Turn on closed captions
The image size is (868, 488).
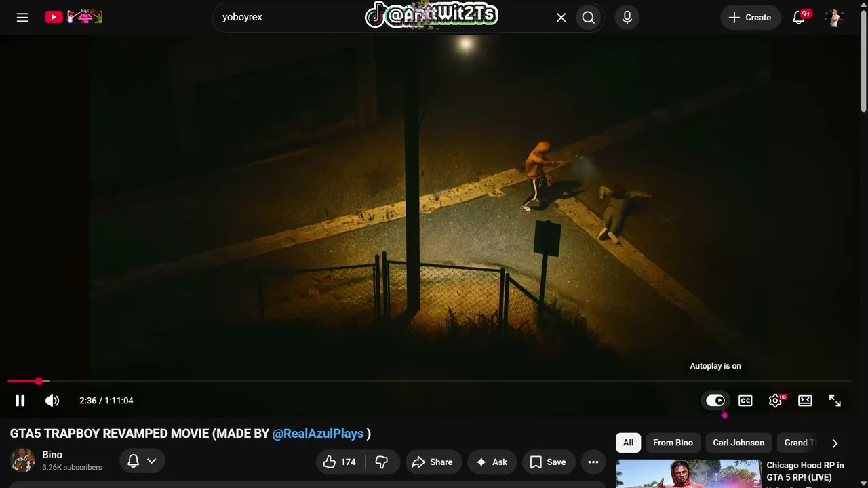[745, 401]
